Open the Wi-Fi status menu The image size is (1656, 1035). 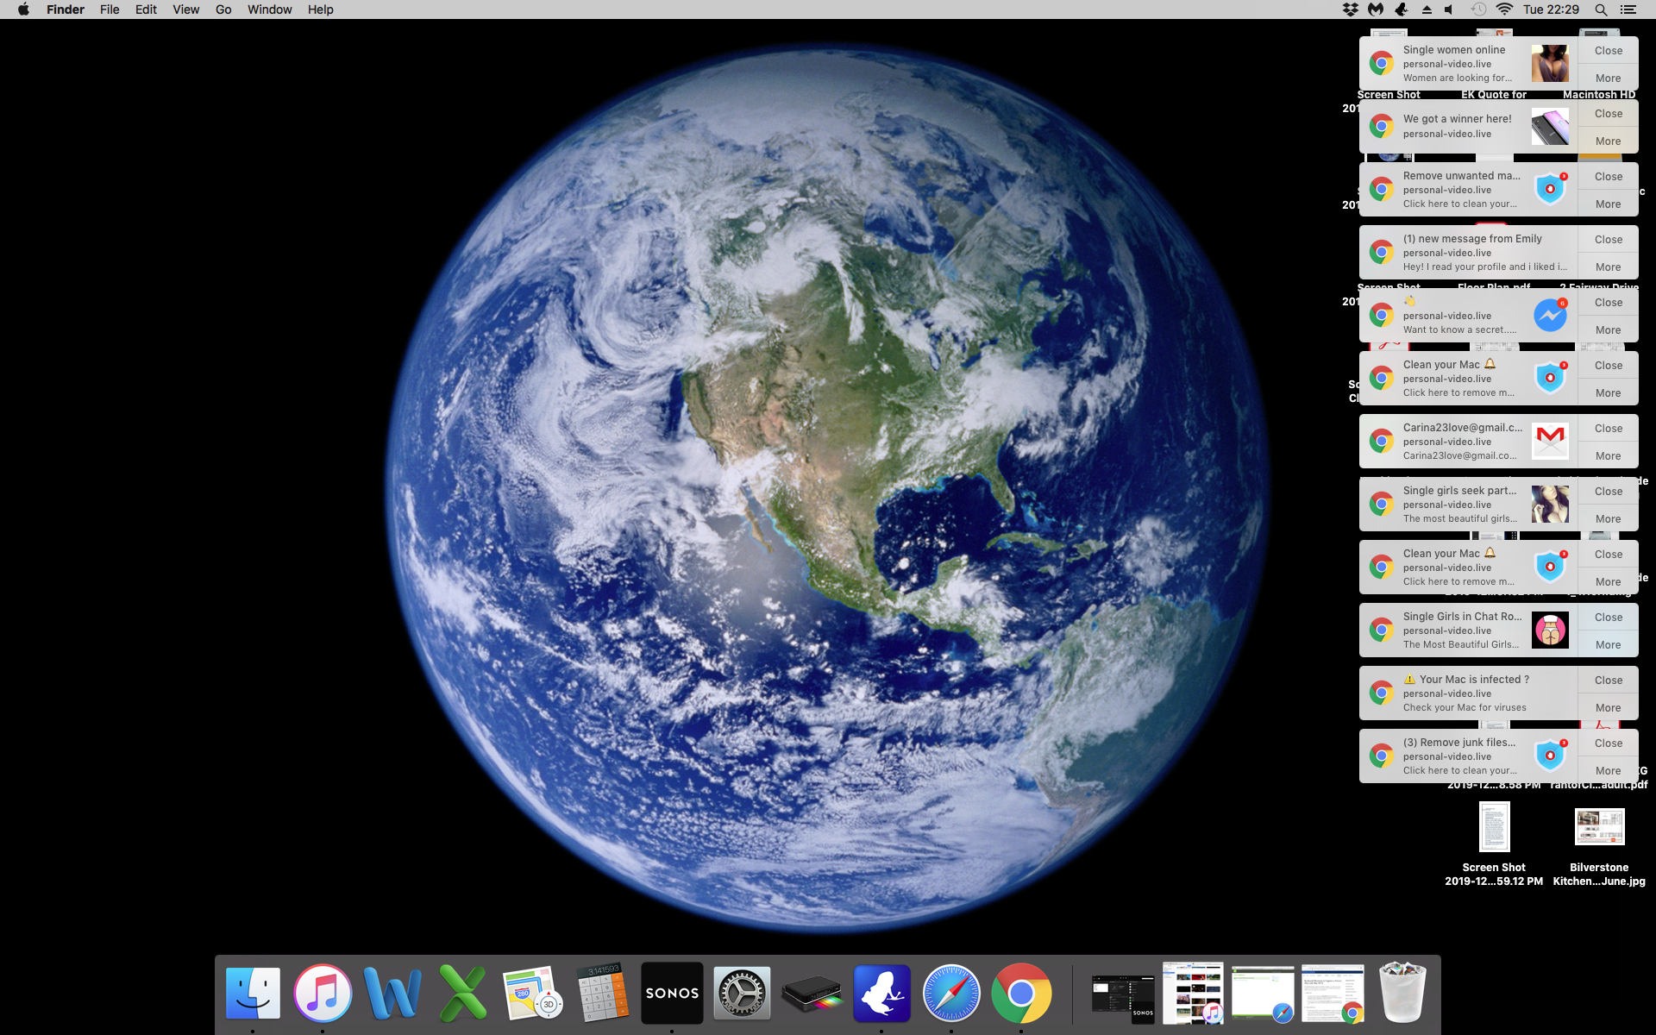pyautogui.click(x=1504, y=9)
